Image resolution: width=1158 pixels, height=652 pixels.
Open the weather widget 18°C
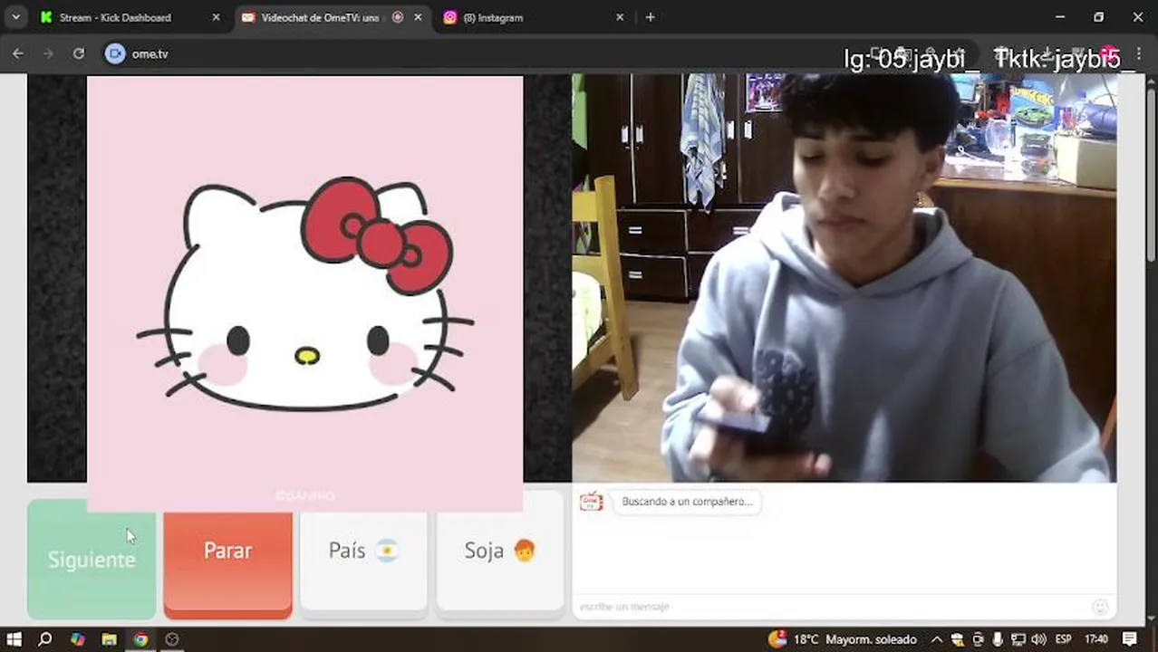(842, 639)
